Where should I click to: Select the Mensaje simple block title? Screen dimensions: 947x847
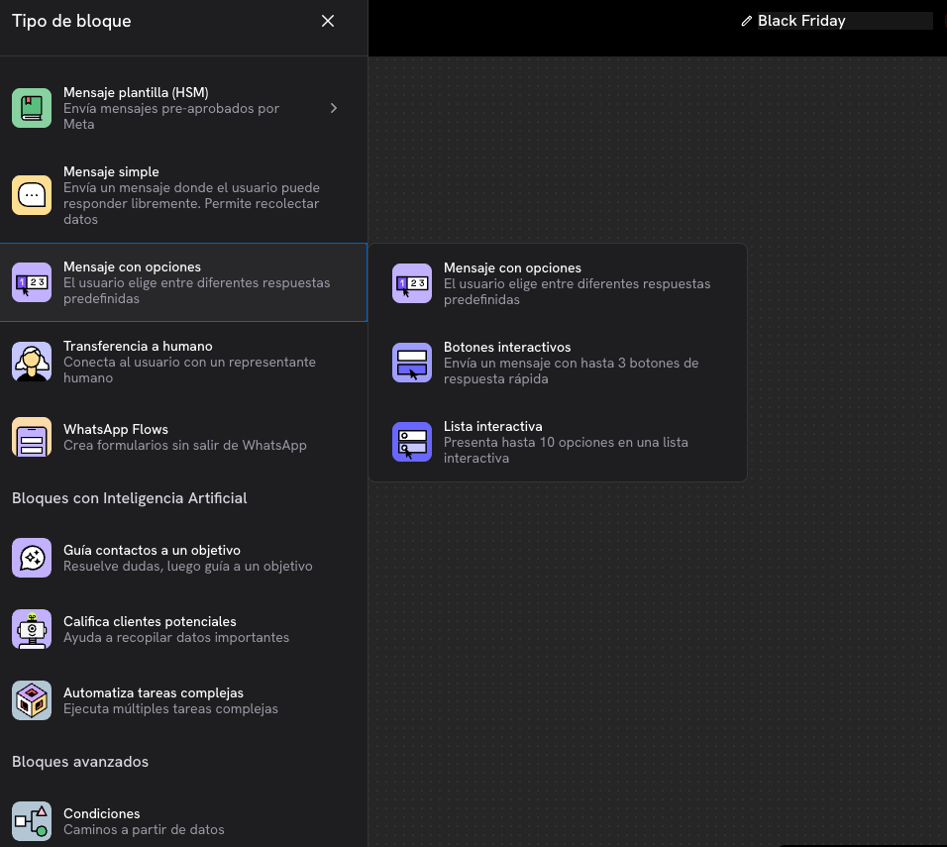[111, 172]
